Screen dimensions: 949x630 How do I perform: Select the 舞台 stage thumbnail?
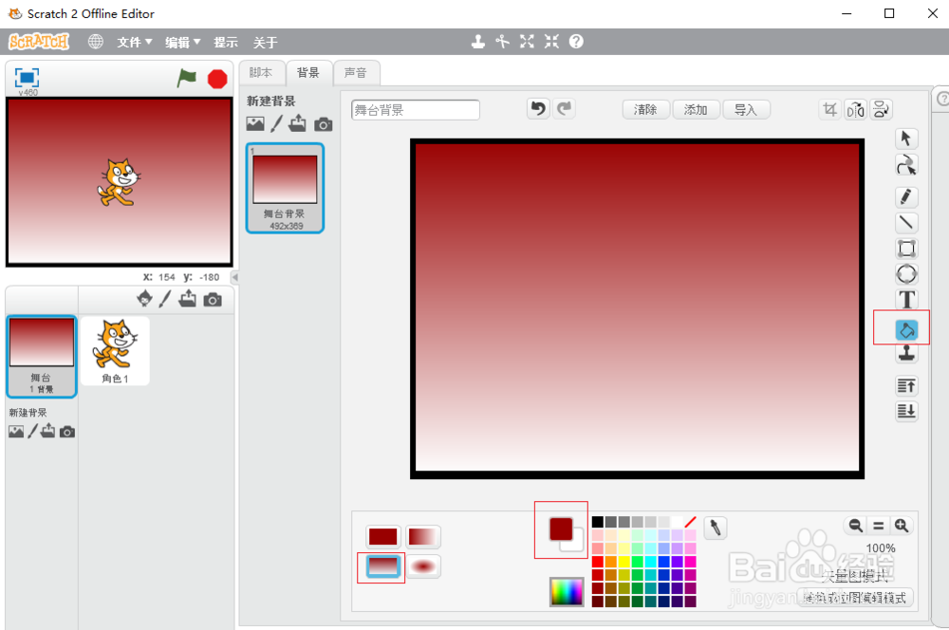point(41,357)
